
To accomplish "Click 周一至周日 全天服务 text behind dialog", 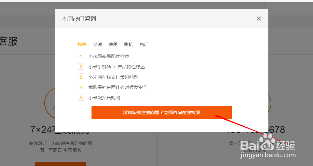I will point(60,150).
